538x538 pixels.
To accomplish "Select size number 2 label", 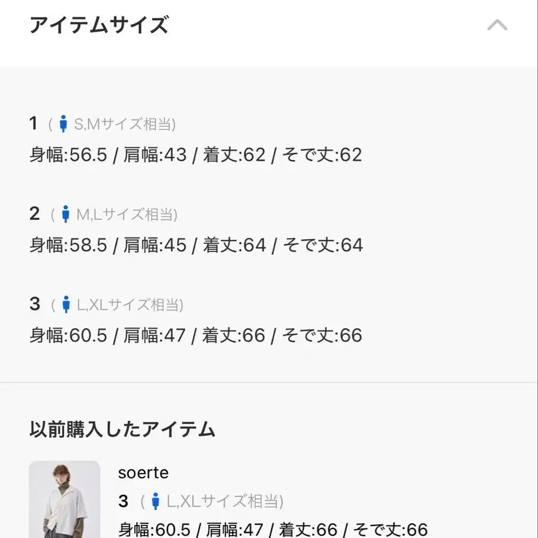I will coord(35,213).
